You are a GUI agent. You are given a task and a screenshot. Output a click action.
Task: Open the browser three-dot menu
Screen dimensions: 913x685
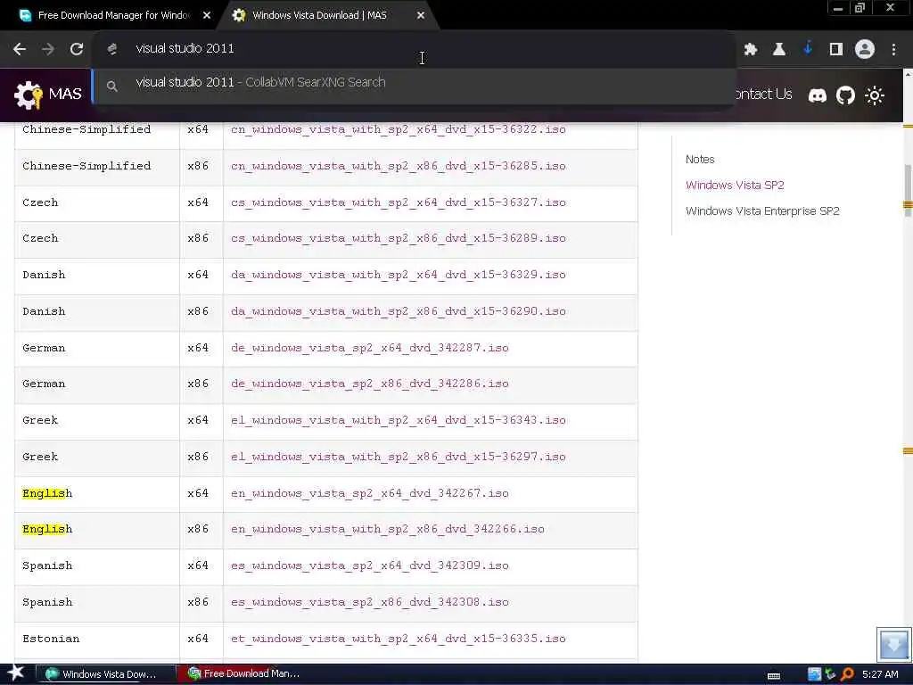pyautogui.click(x=893, y=50)
